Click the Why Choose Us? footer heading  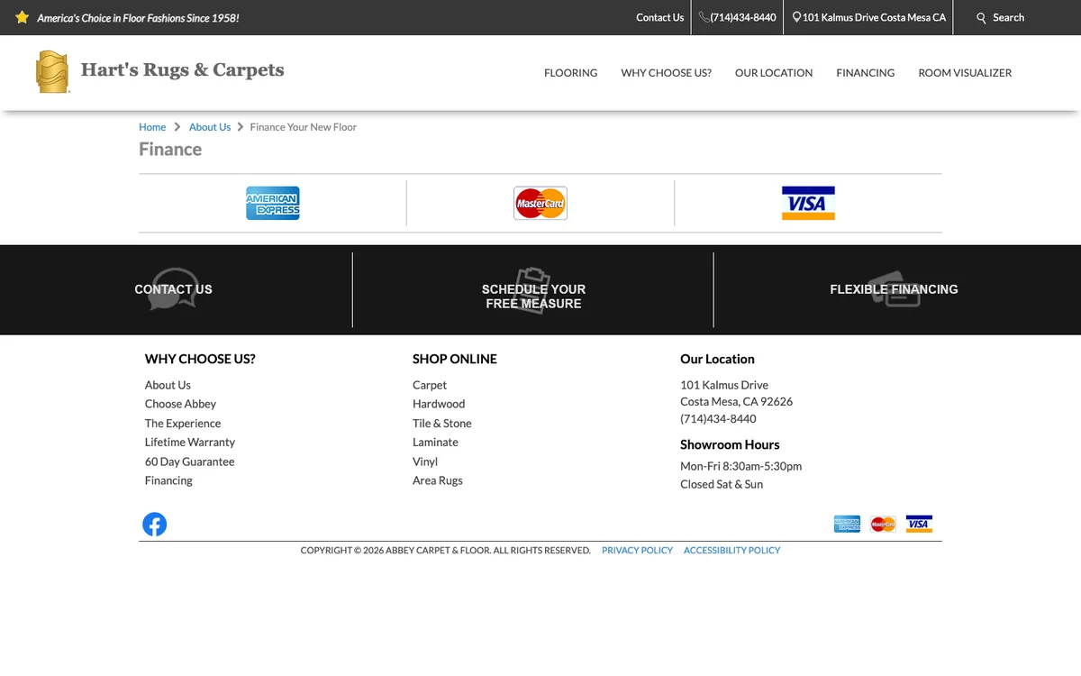(200, 359)
